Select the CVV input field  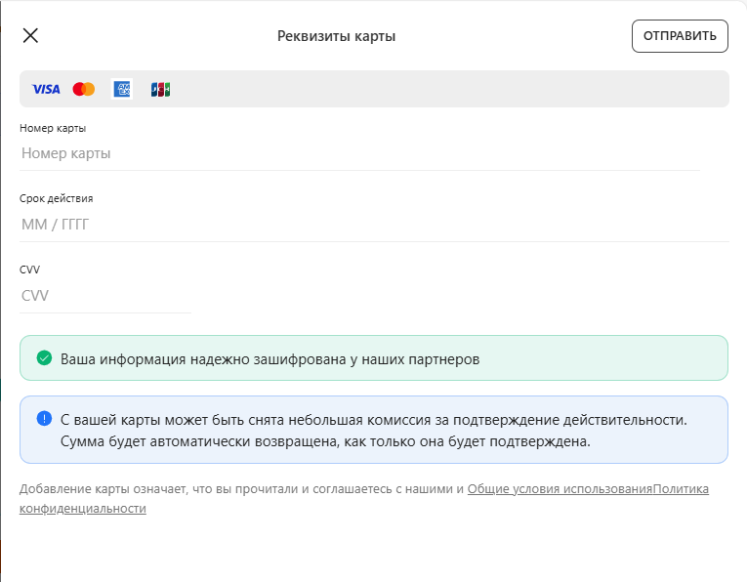click(105, 296)
